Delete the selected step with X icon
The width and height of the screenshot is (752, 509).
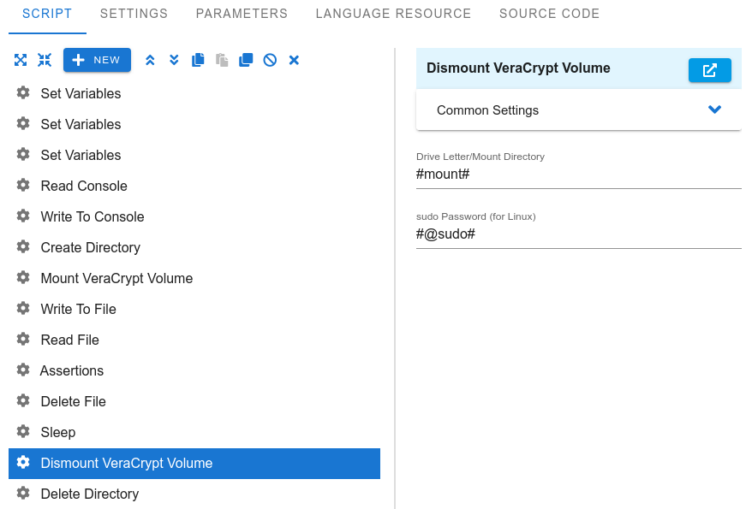point(294,60)
